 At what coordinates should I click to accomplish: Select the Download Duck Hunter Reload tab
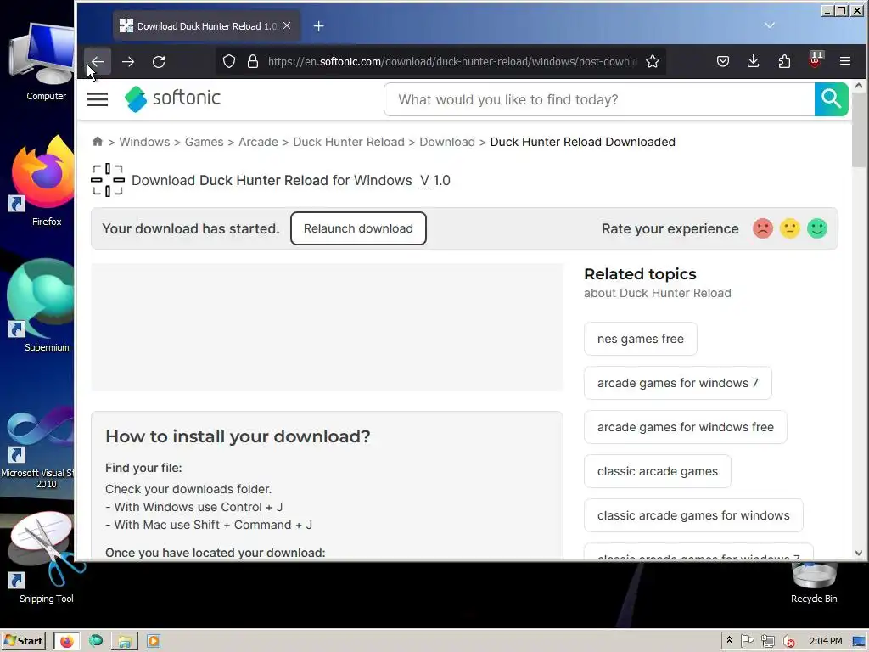pos(207,26)
